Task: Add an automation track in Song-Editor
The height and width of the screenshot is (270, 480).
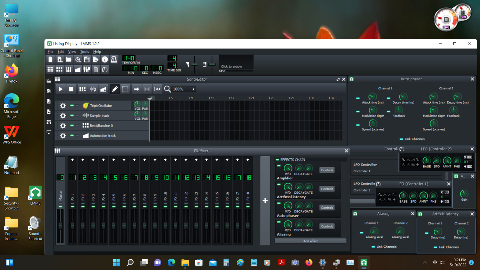Action: (x=103, y=89)
